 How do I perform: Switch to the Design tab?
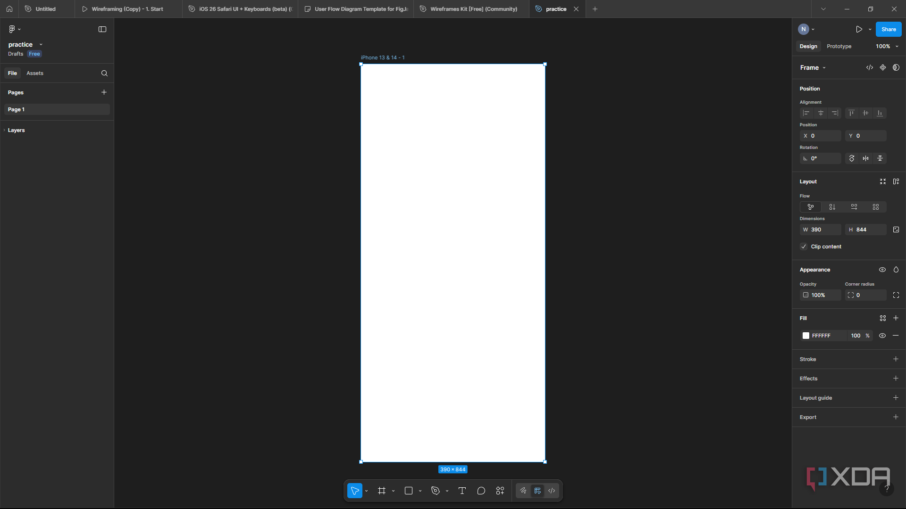point(808,46)
